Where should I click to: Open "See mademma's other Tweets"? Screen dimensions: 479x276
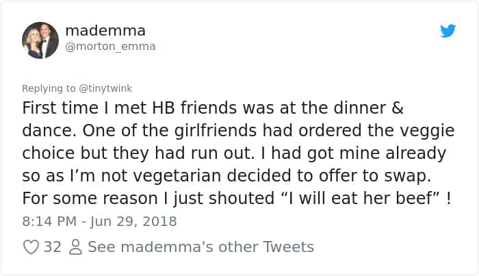pos(200,247)
